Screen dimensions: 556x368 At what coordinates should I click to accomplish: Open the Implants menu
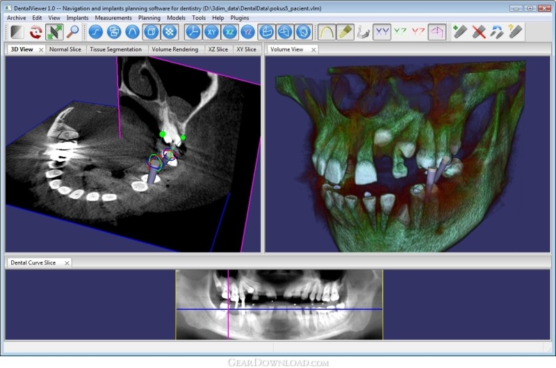coord(77,18)
